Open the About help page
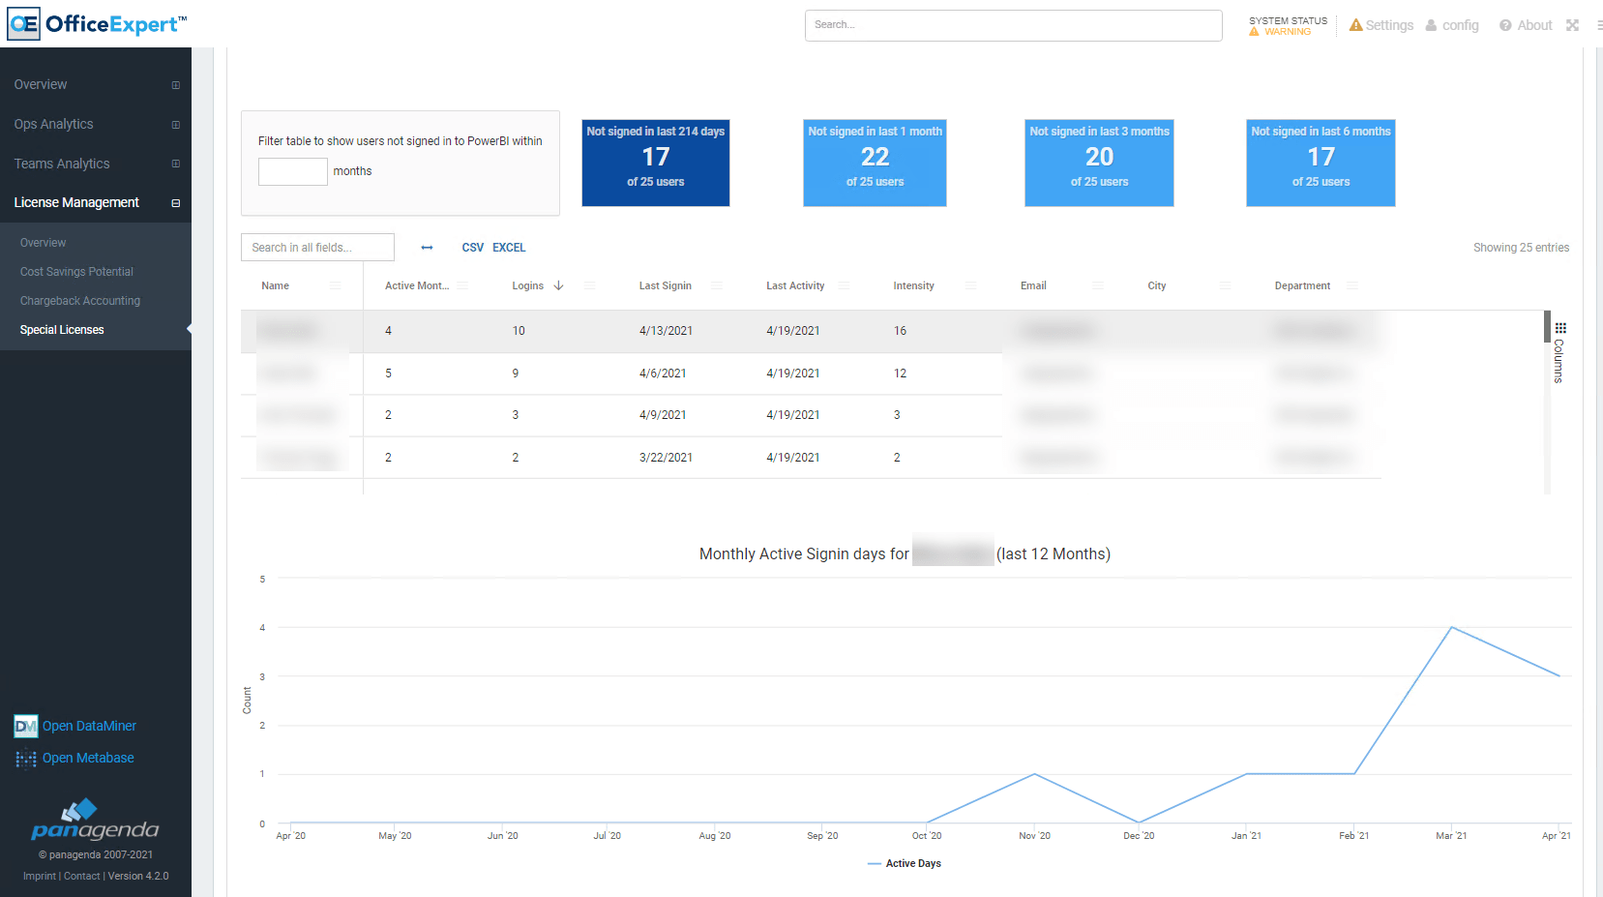This screenshot has width=1603, height=897. pyautogui.click(x=1526, y=25)
